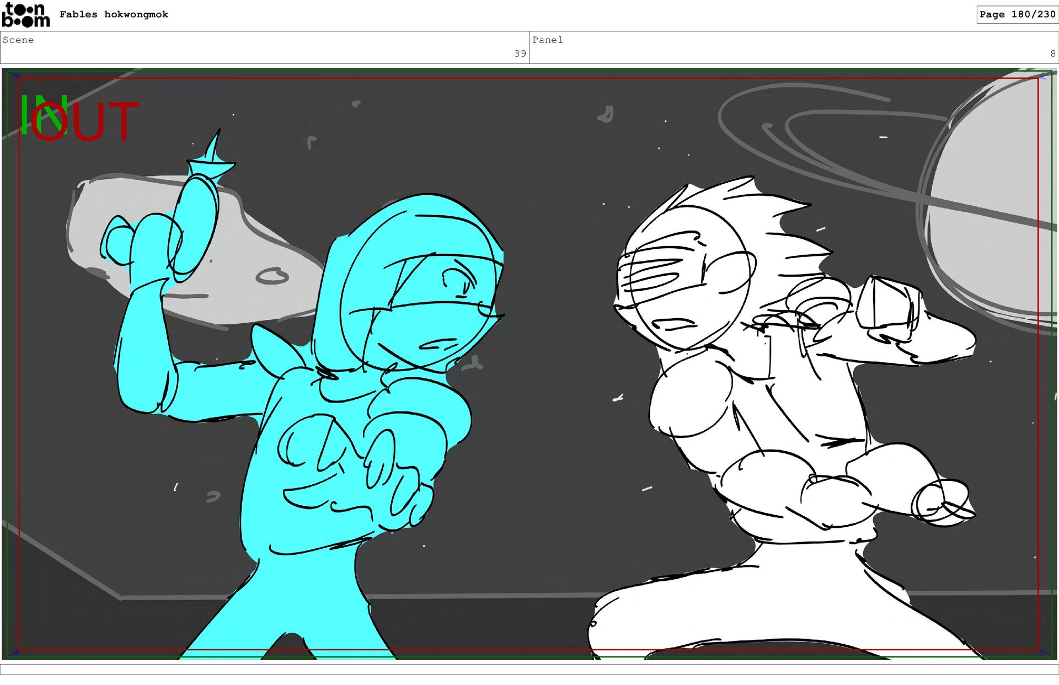
Task: Click the blue arrow at top-left frame corner
Action: coord(14,74)
